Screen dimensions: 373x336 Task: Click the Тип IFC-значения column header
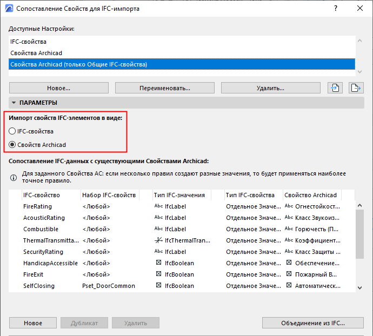click(x=179, y=195)
